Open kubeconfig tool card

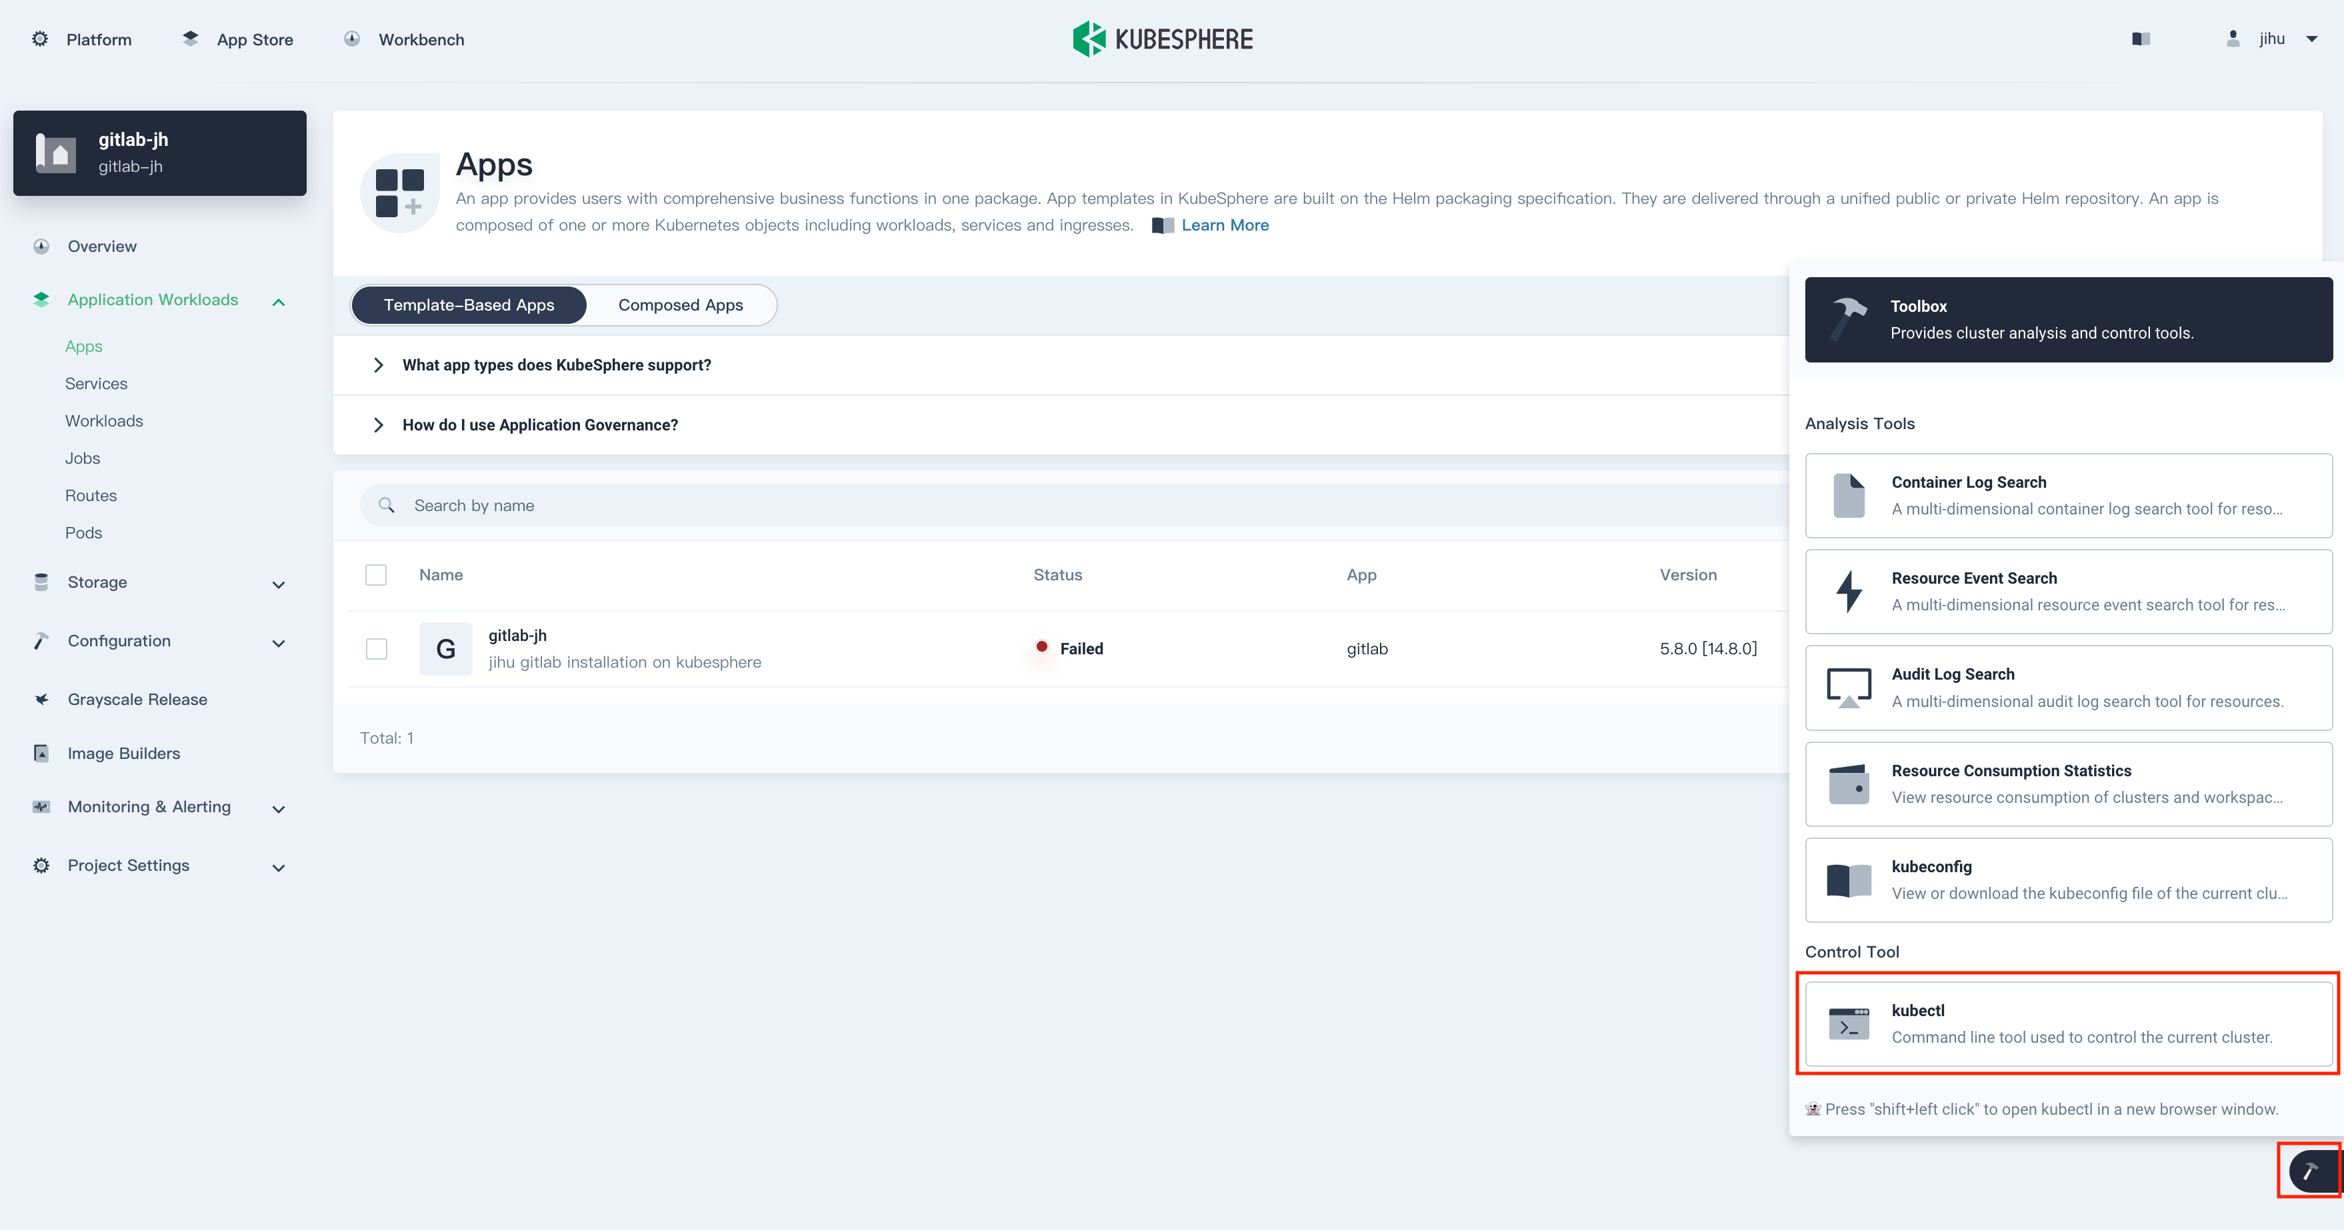pos(2068,881)
